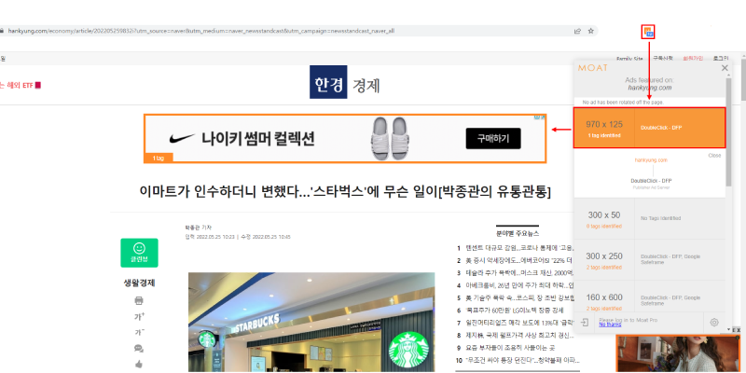Print the article using printer icon
This screenshot has height=373, width=746.
(139, 300)
